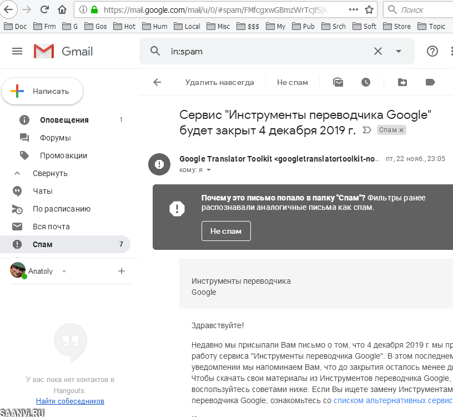Open the Hot bookmarks folder

point(124,26)
